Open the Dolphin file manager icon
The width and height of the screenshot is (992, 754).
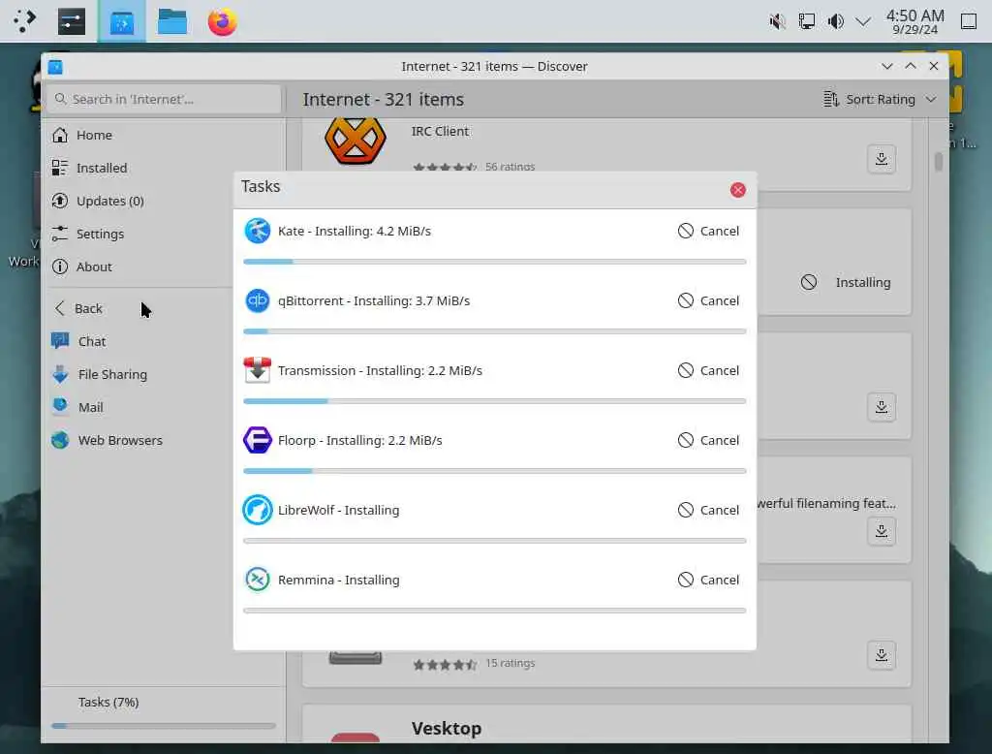pyautogui.click(x=172, y=21)
